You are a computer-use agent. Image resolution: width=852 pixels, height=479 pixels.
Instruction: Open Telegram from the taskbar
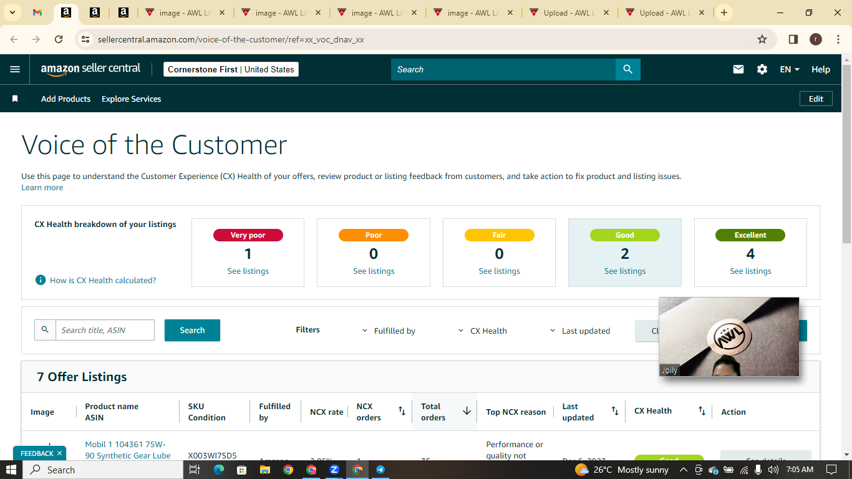tap(380, 470)
